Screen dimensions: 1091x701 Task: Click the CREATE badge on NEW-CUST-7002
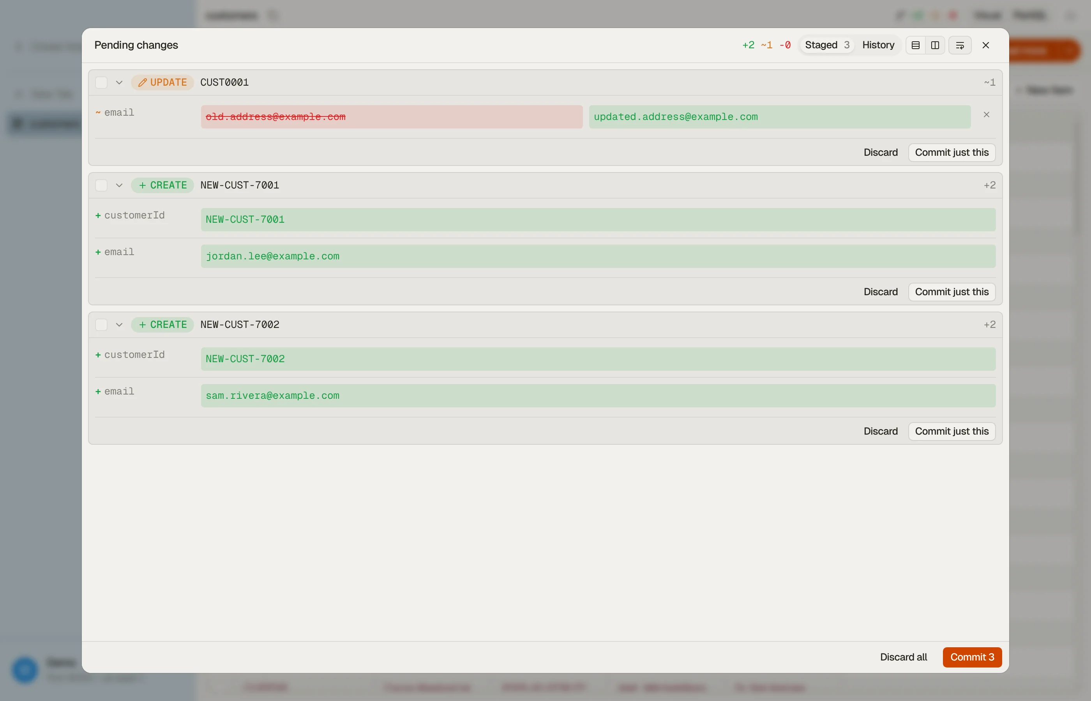click(x=162, y=324)
